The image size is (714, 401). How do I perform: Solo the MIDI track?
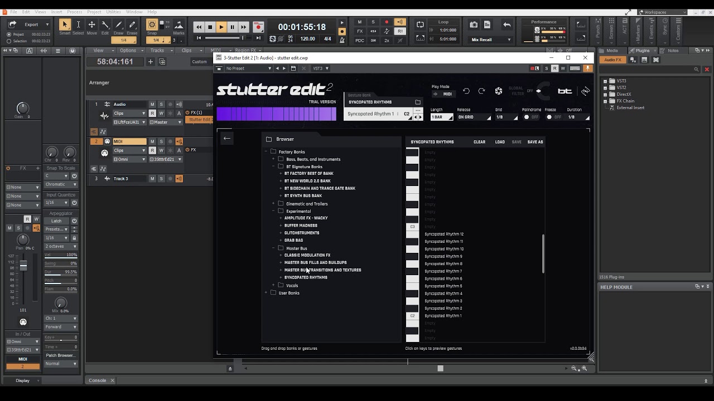click(161, 141)
